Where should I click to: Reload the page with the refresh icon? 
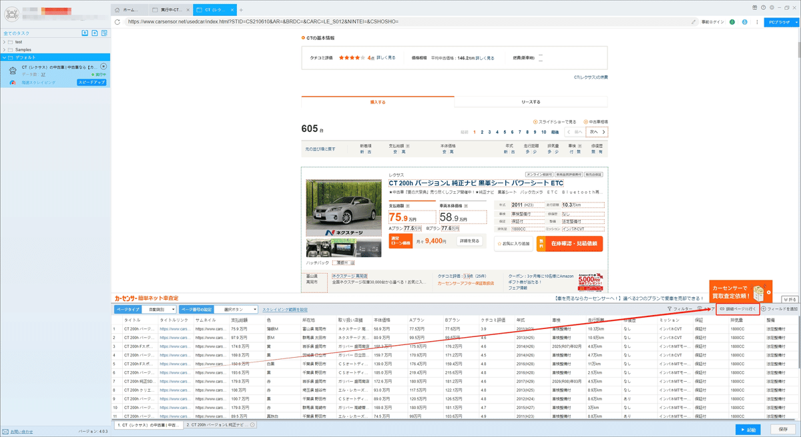coord(117,21)
